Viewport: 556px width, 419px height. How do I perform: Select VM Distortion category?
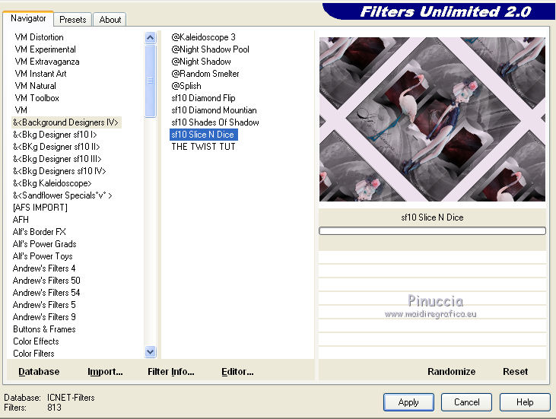(x=39, y=37)
